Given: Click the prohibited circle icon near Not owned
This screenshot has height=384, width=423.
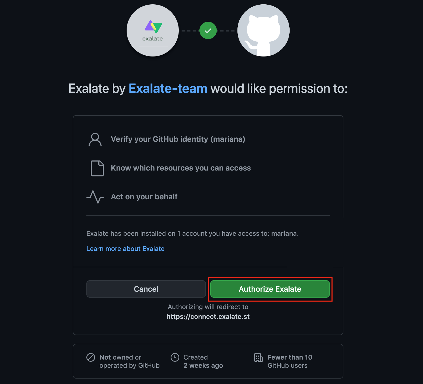Looking at the screenshot, I should 91,357.
